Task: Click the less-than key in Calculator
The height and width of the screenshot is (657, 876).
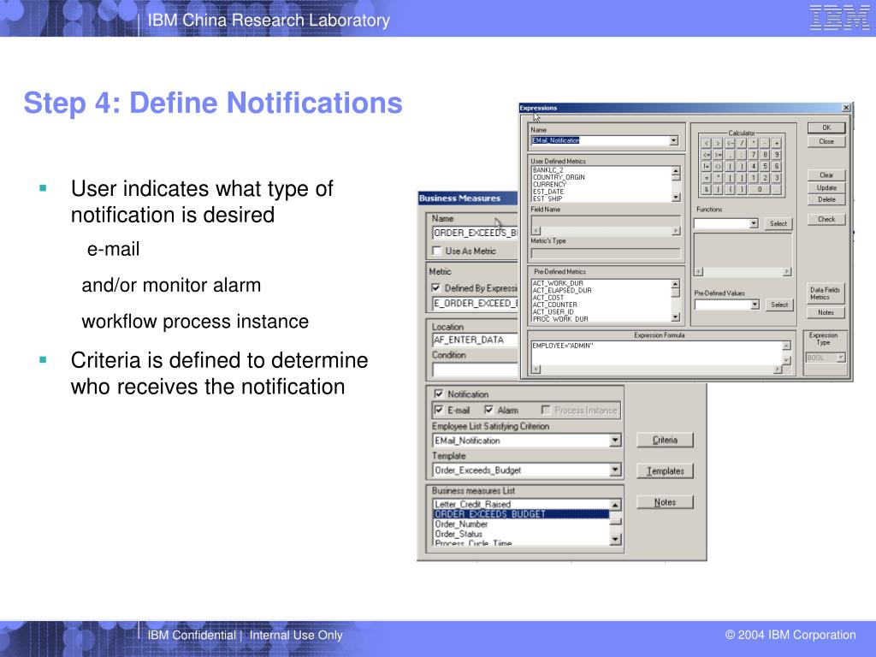Action: (x=707, y=143)
